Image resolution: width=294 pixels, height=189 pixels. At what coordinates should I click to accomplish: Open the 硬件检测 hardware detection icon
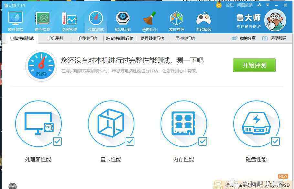(x=42, y=21)
